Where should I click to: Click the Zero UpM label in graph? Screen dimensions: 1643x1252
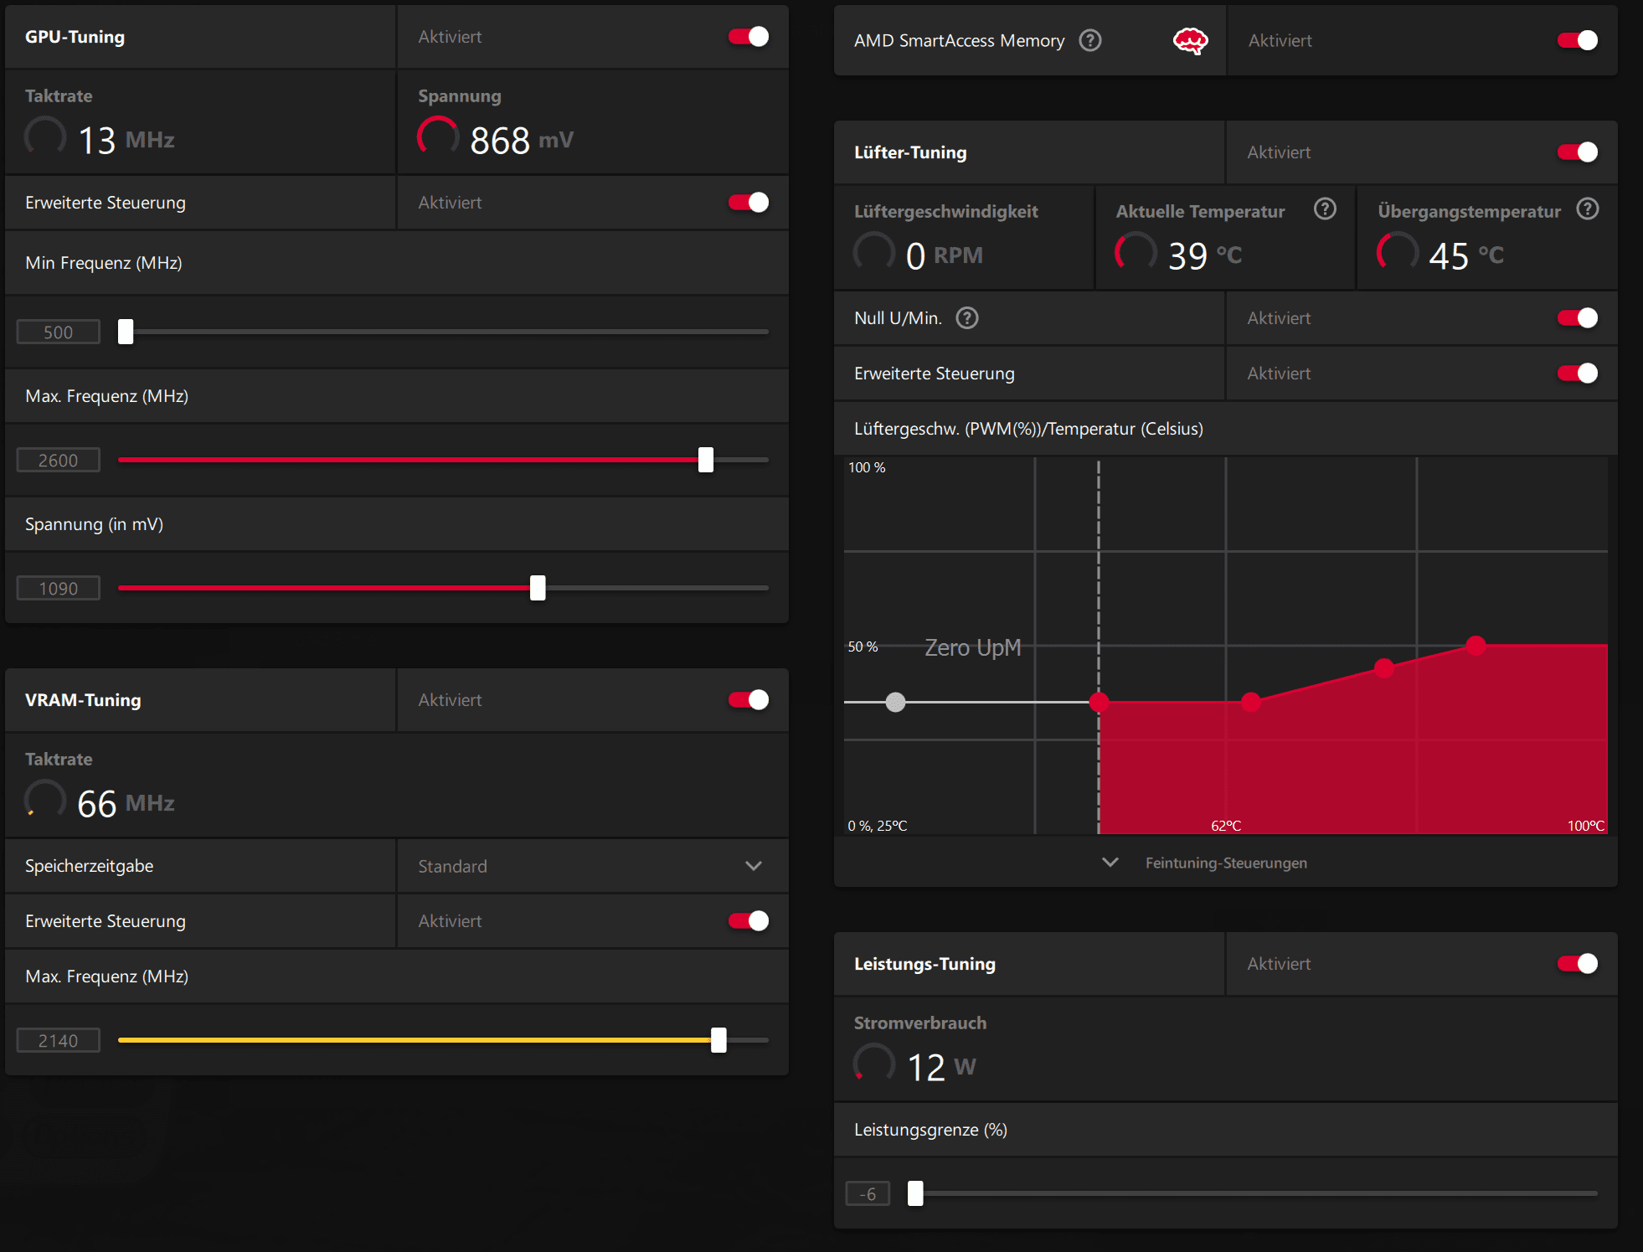(x=972, y=647)
